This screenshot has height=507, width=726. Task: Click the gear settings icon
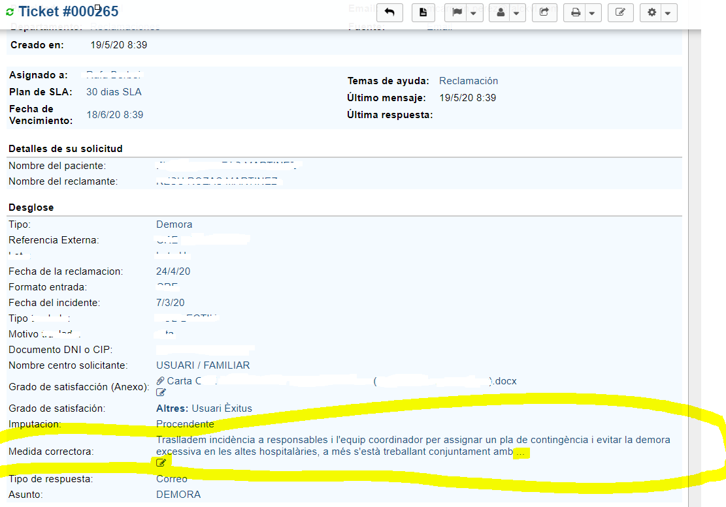coord(652,12)
